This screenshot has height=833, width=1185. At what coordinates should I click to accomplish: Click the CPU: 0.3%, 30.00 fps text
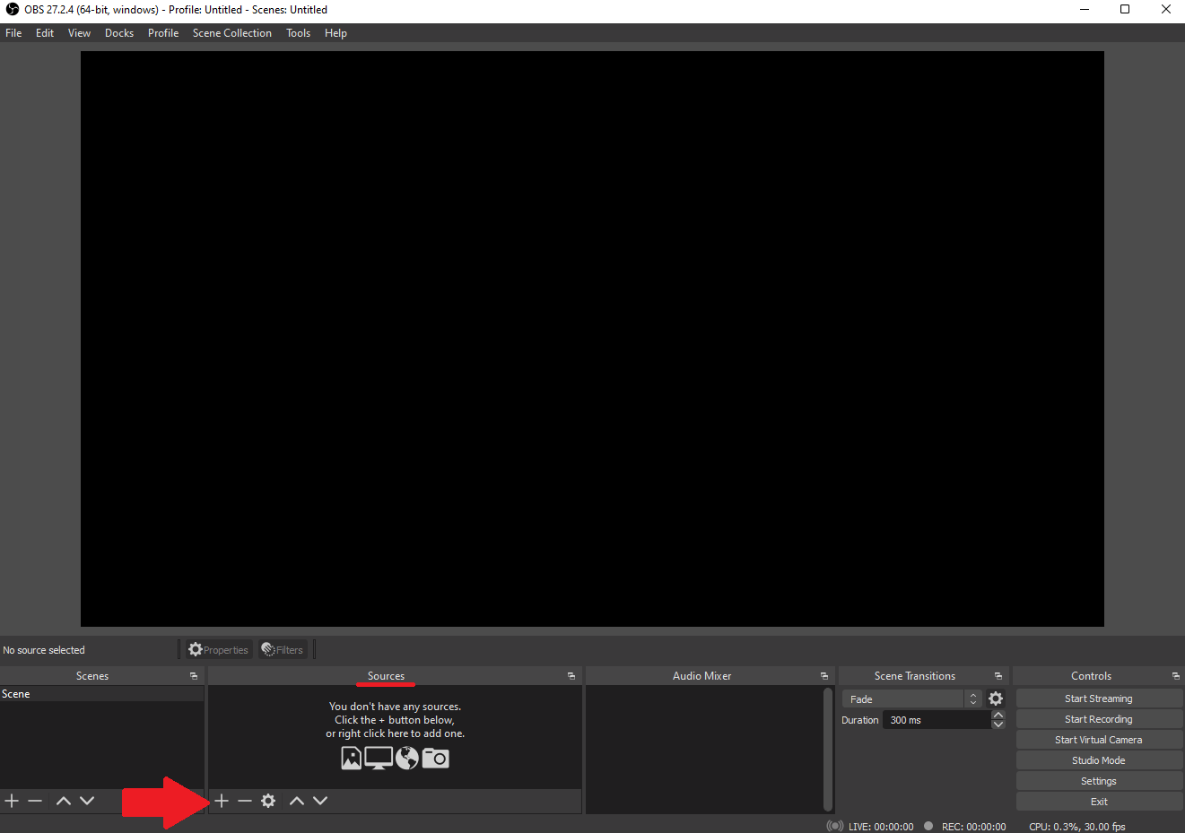coord(1077,827)
